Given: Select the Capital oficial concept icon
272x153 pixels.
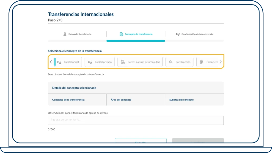Looking at the screenshot, I should (59, 62).
